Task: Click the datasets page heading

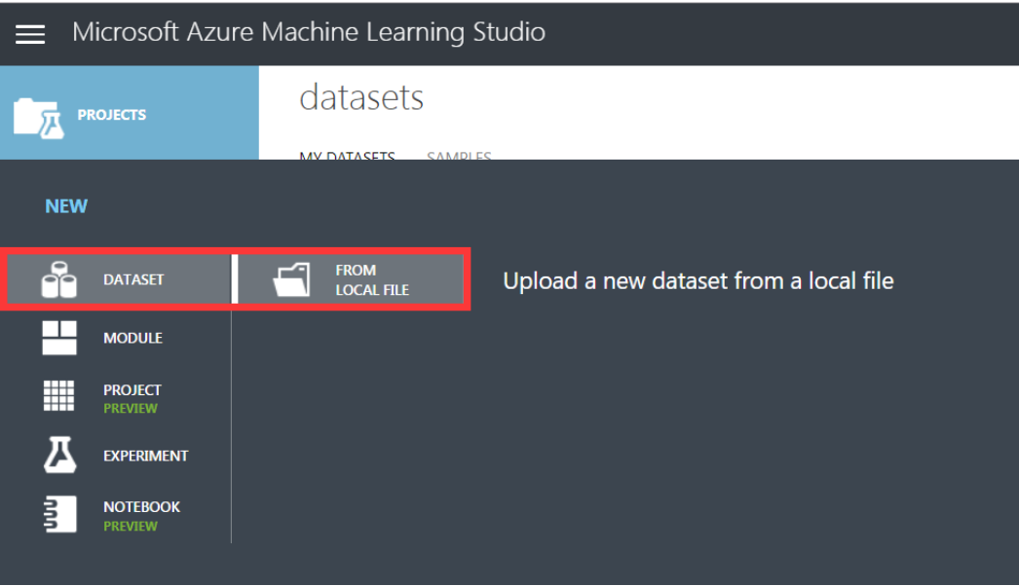Action: tap(361, 97)
